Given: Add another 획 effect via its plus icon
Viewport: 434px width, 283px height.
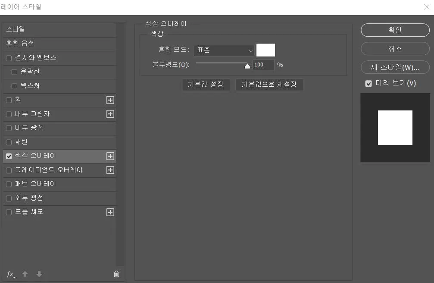Looking at the screenshot, I should [x=110, y=100].
